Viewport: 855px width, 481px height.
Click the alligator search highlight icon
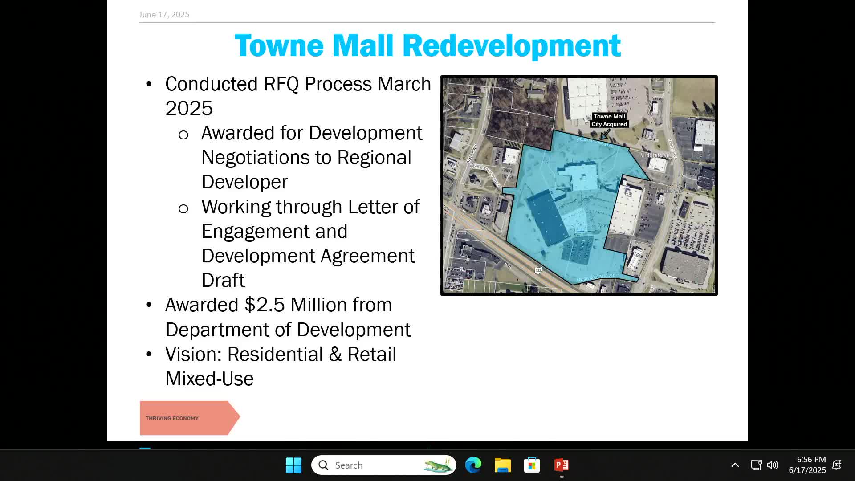(x=438, y=465)
